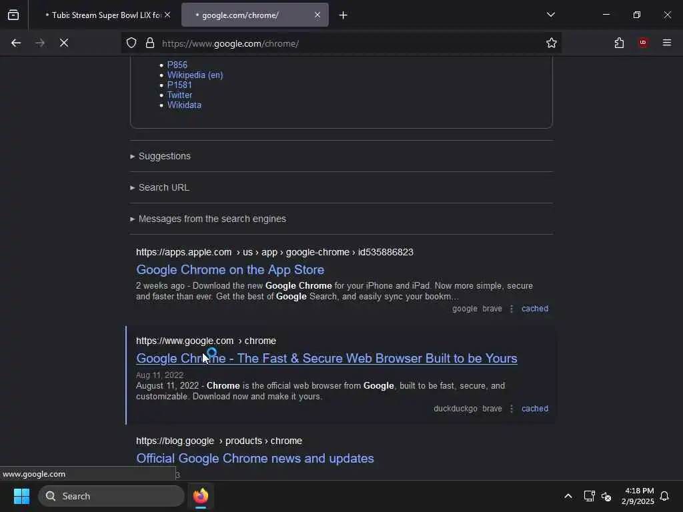Open Wikipedia (en) link
The height and width of the screenshot is (512, 683).
click(x=195, y=75)
